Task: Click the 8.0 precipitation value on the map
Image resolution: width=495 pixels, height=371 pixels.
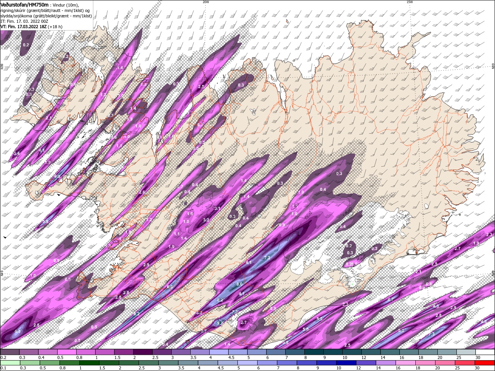Action: (239, 284)
